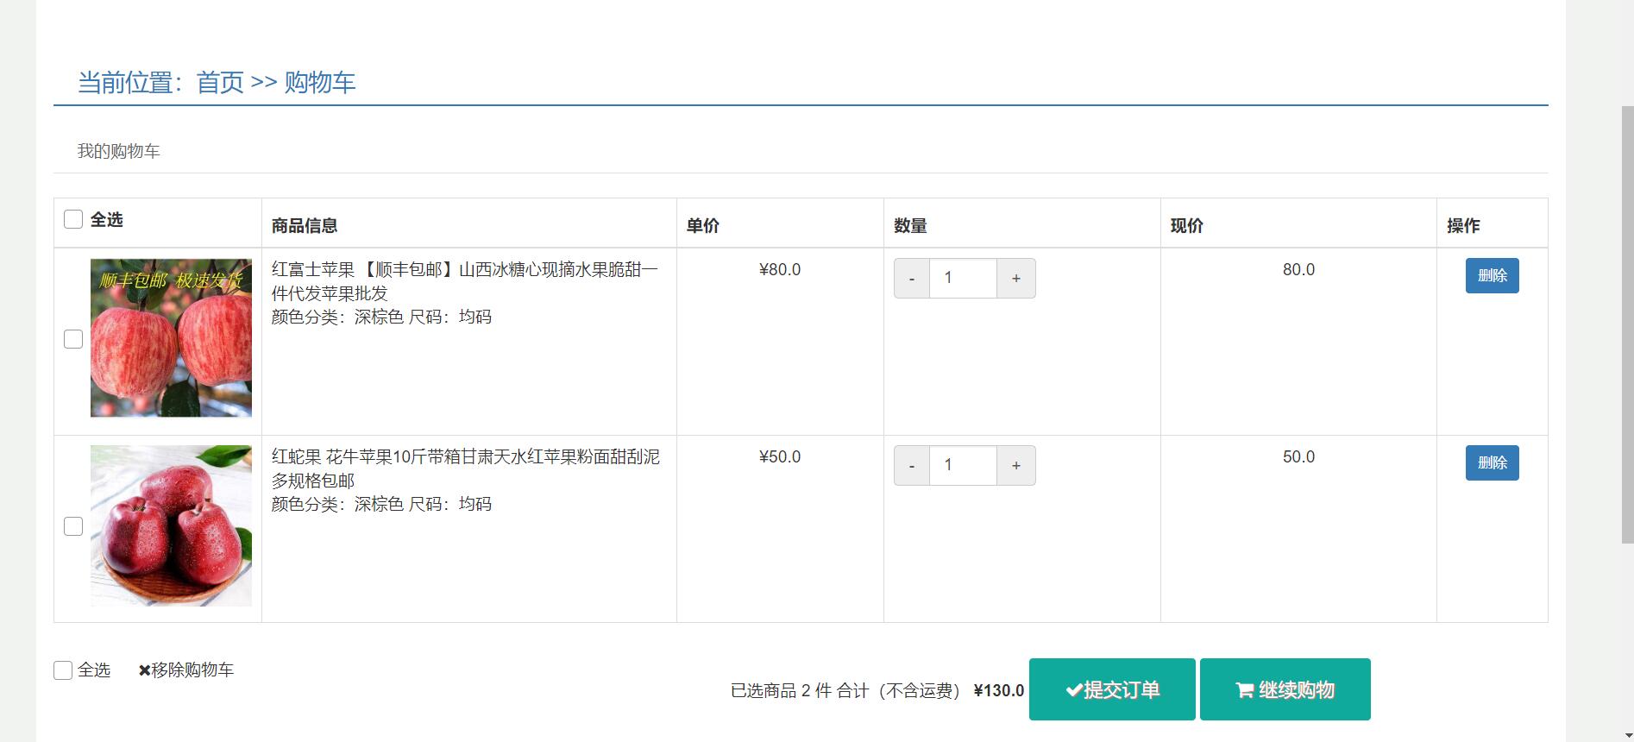1634x742 pixels.
Task: Delete 红蛇果 with 删除 button
Action: pyautogui.click(x=1492, y=463)
